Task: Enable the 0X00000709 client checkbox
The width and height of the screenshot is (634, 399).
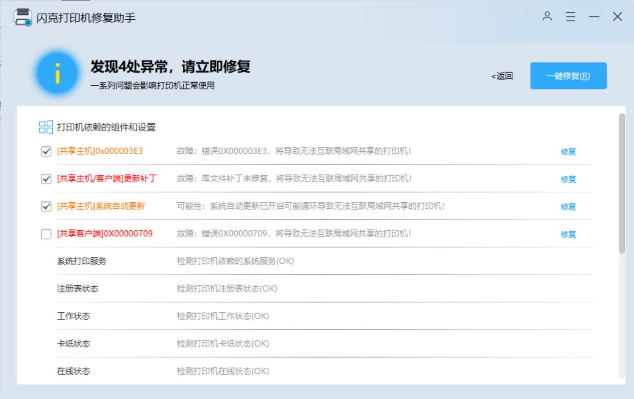Action: (46, 234)
